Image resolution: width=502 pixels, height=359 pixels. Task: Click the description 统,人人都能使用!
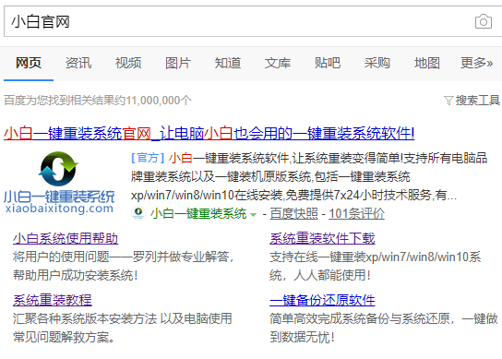tap(320, 275)
